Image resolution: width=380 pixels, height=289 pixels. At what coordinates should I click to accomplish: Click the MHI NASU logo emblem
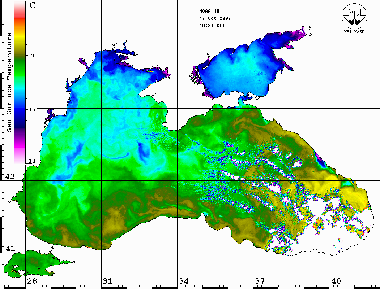[354, 16]
